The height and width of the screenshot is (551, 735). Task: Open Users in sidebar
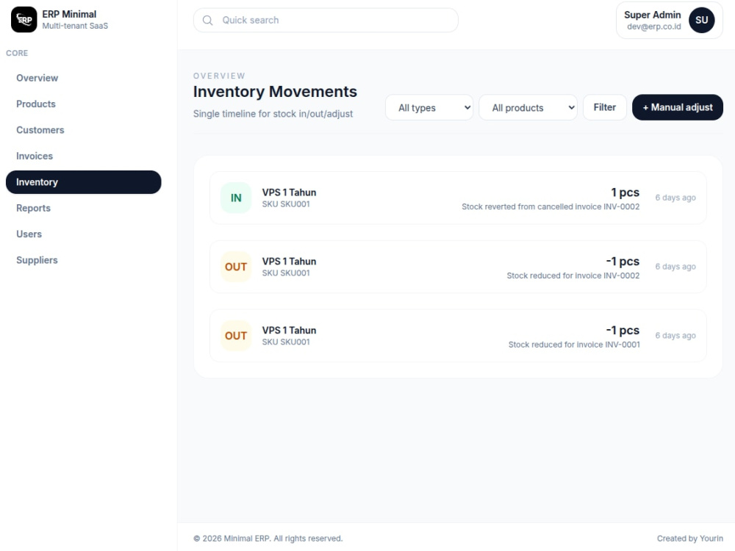pos(84,234)
